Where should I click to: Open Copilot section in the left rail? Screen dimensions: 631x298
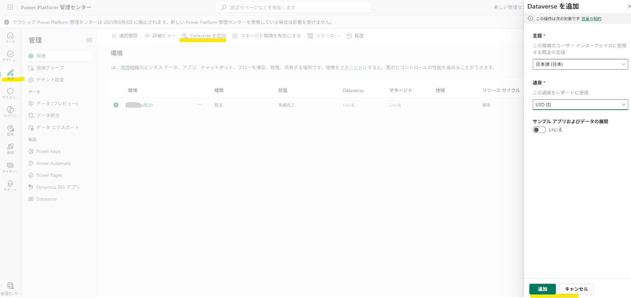[x=10, y=112]
